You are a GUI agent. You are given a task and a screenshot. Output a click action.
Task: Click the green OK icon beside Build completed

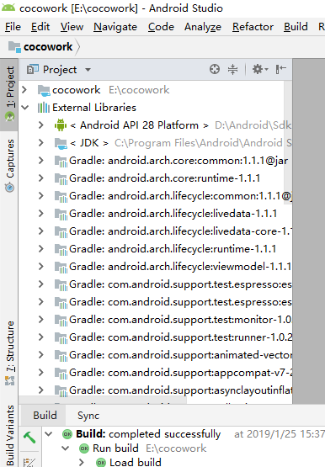[x=67, y=434]
